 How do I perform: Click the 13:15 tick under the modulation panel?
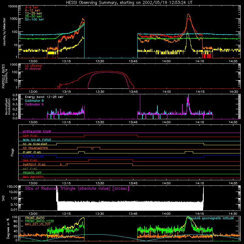[x=66, y=122]
